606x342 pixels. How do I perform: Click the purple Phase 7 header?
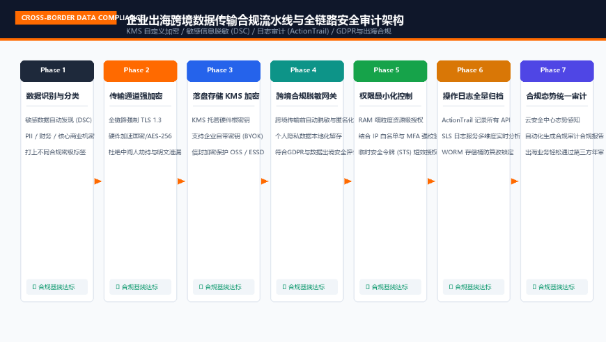click(557, 71)
